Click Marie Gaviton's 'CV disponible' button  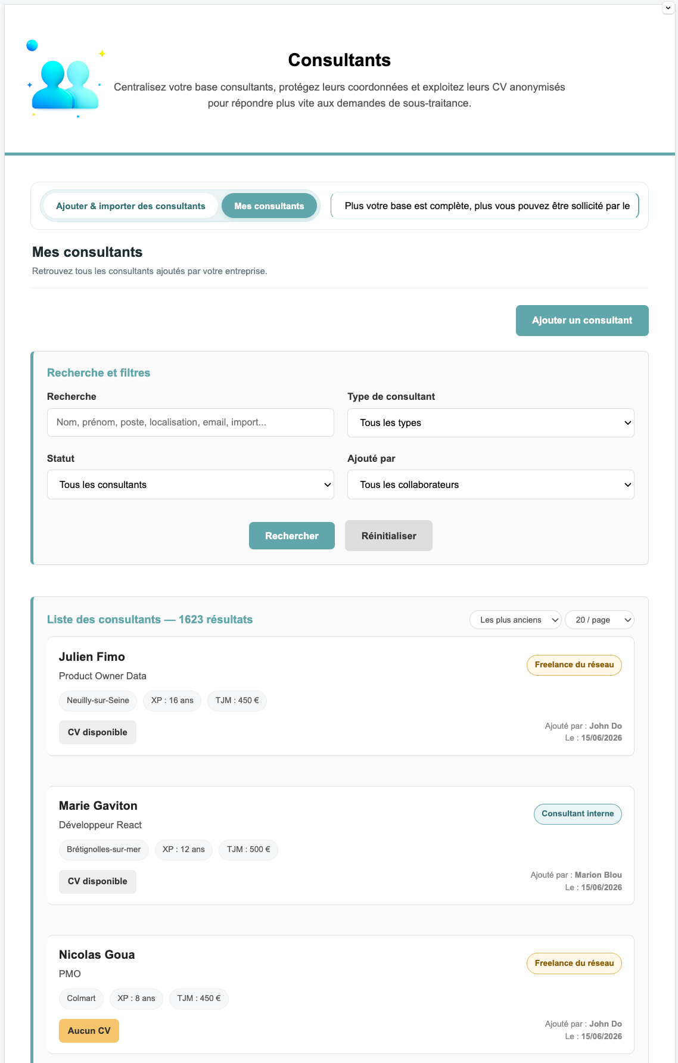tap(98, 881)
